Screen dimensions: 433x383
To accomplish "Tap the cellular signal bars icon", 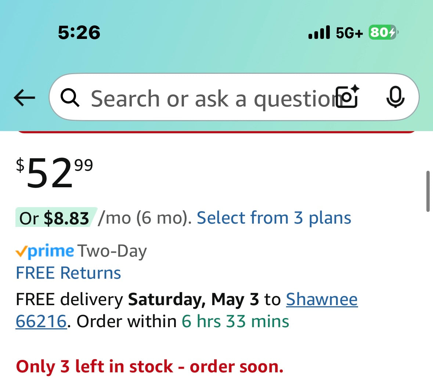I will pyautogui.click(x=319, y=33).
